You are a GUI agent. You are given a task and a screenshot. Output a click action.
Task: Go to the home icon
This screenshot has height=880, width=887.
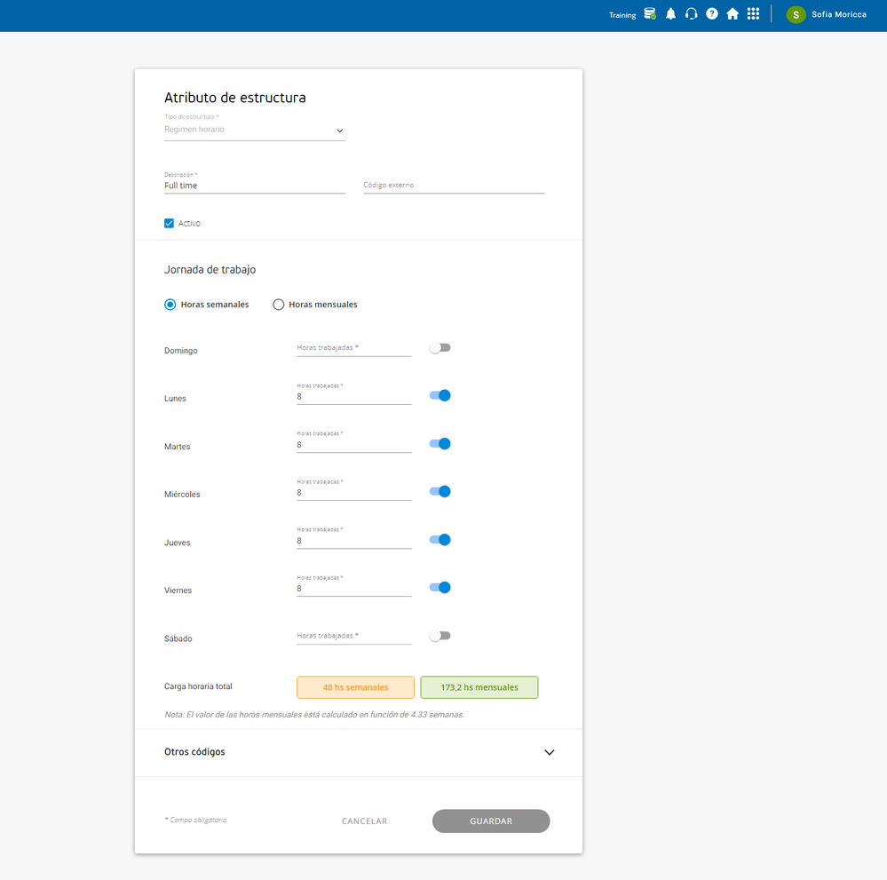733,14
